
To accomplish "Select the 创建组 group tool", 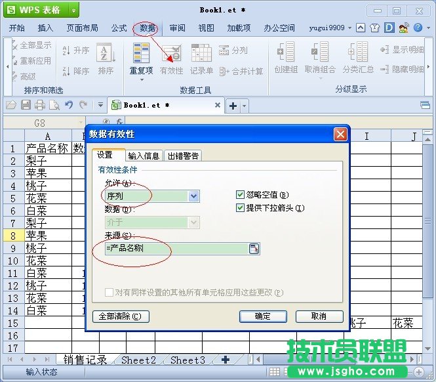I will click(286, 58).
